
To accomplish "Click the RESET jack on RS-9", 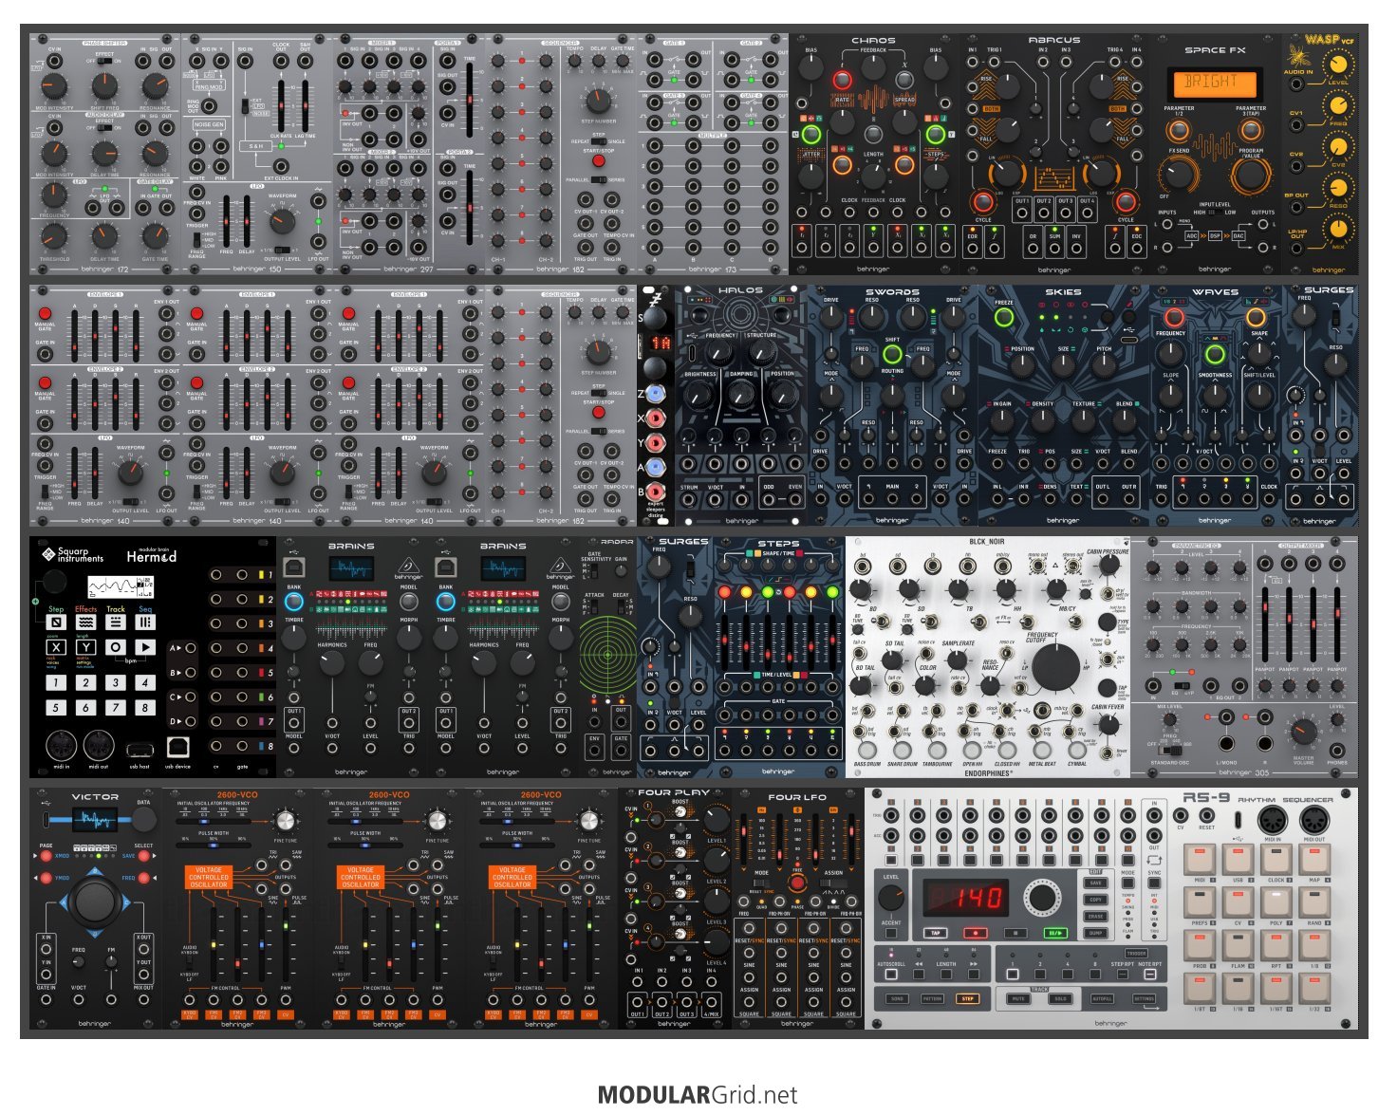I will 1205,816.
